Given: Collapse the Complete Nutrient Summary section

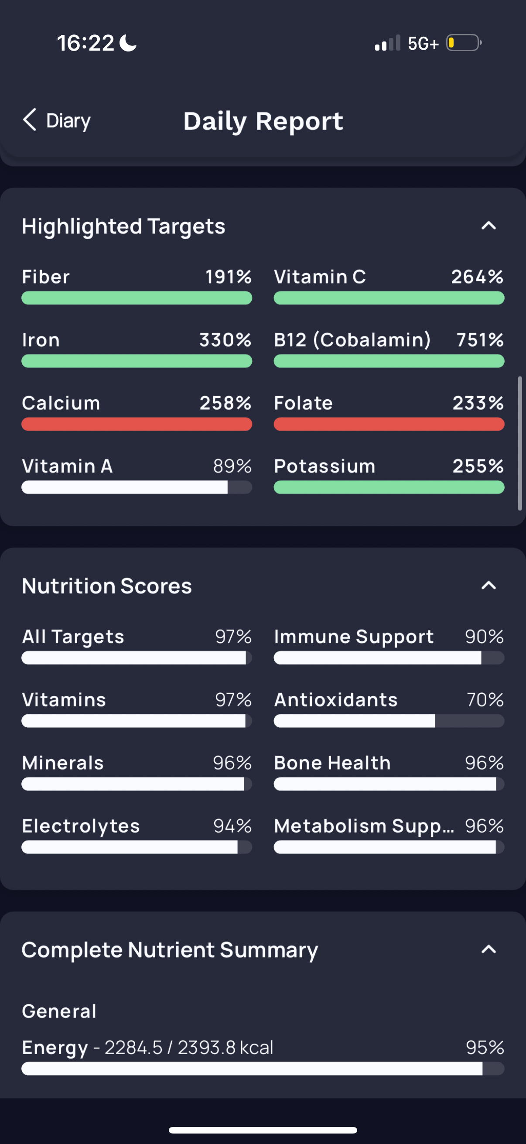Looking at the screenshot, I should [488, 949].
